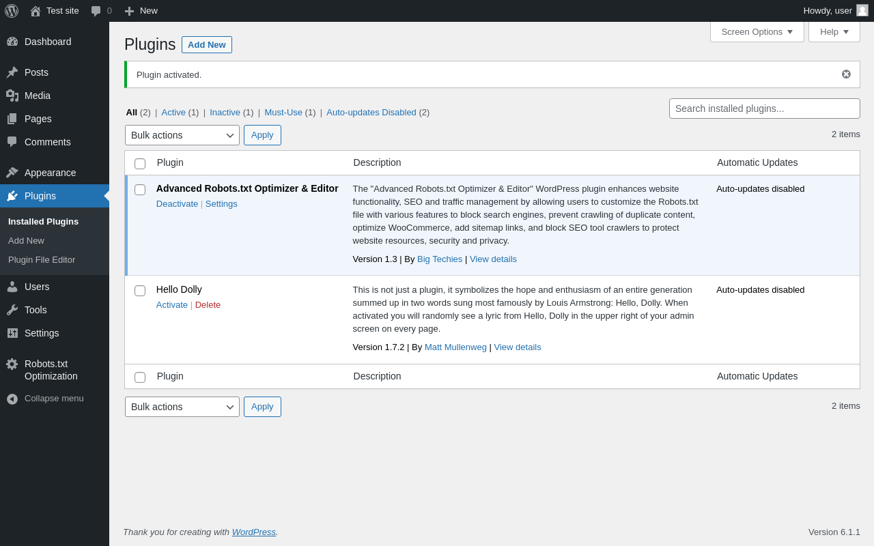Check the Hello Dolly row checkbox
This screenshot has width=874, height=546.
[140, 291]
